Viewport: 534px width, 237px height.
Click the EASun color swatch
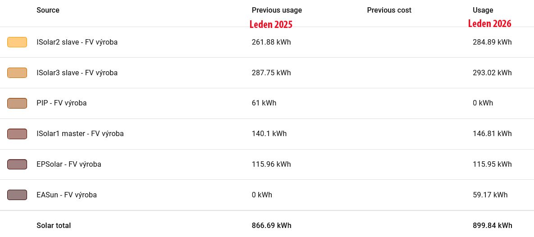click(17, 195)
